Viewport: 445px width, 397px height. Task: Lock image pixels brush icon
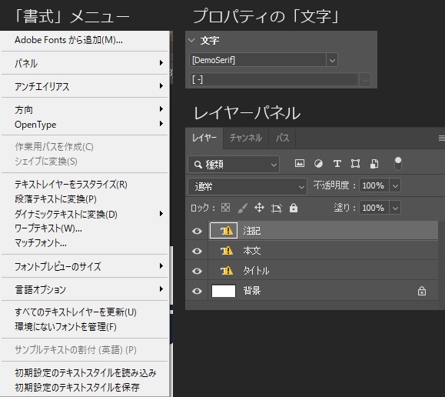[242, 208]
